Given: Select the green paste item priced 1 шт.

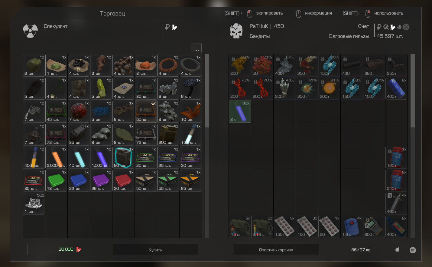Looking at the screenshot, I should tap(56, 65).
